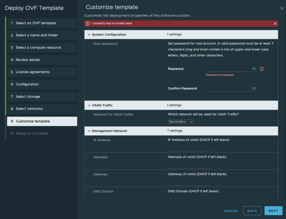Click the password error warning icon
The width and height of the screenshot is (286, 219).
(x=262, y=69)
